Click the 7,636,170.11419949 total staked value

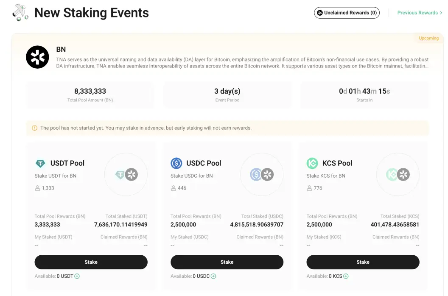pos(121,225)
